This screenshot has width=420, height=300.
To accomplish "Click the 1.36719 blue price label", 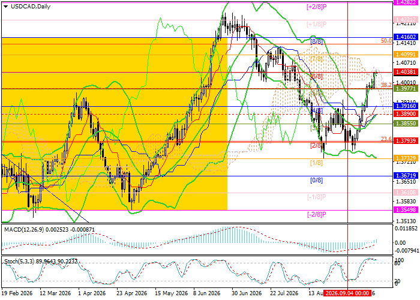I will [406, 176].
